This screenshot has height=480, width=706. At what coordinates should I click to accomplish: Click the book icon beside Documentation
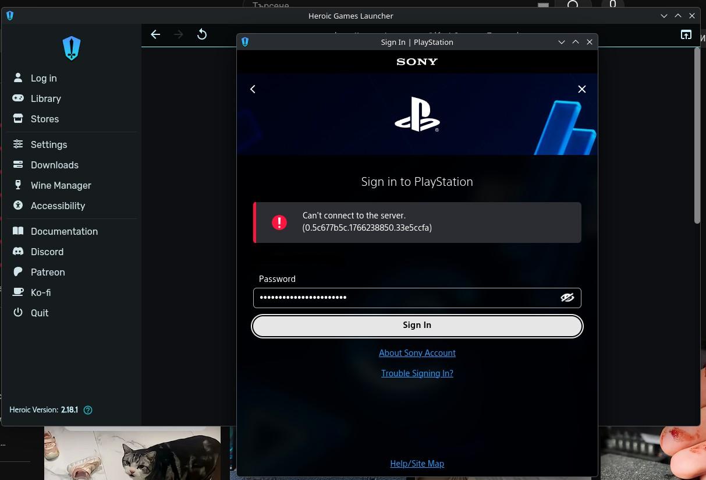click(x=18, y=231)
